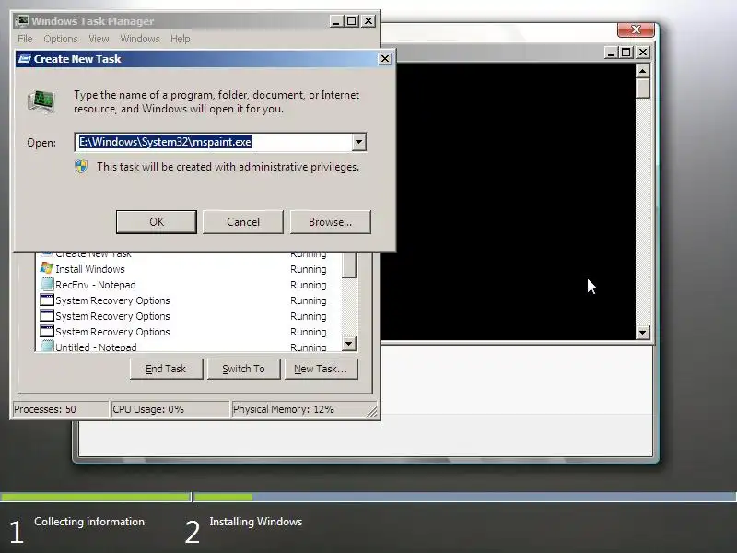Click the End Task button
737x553 pixels.
(x=166, y=369)
